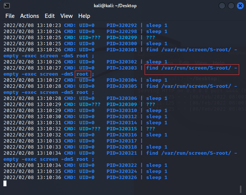This screenshot has height=195, width=246.
Task: Click on PID=320314 text
Action: click(121, 122)
